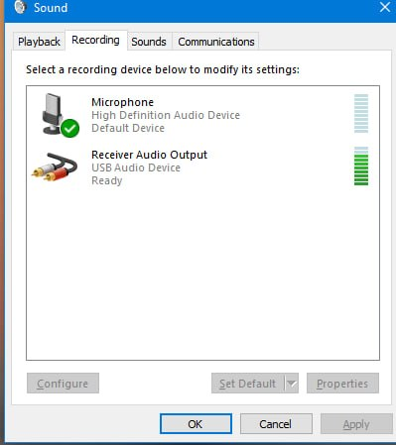Screen dimensions: 396x445
Task: Click the Microphone level meter
Action: tap(361, 113)
